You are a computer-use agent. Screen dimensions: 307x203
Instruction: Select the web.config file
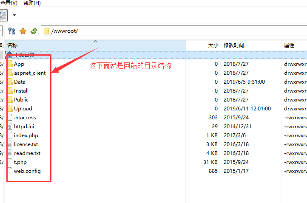pos(27,171)
